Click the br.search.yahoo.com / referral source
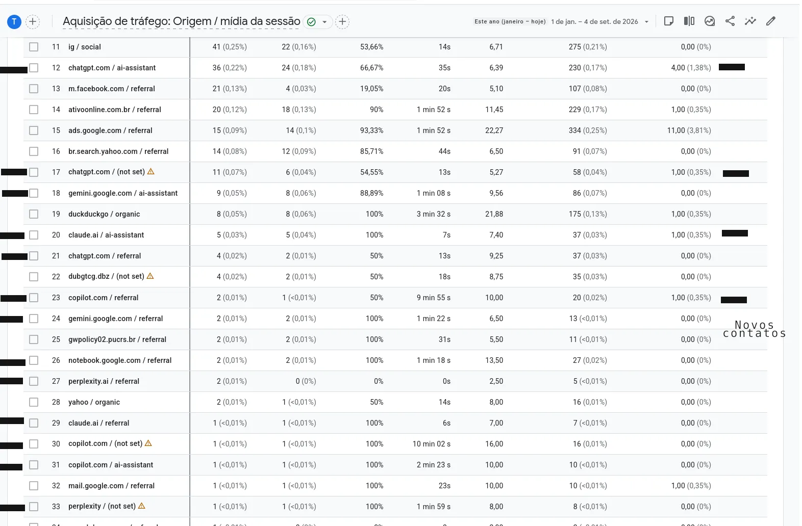The width and height of the screenshot is (802, 526). [x=118, y=151]
